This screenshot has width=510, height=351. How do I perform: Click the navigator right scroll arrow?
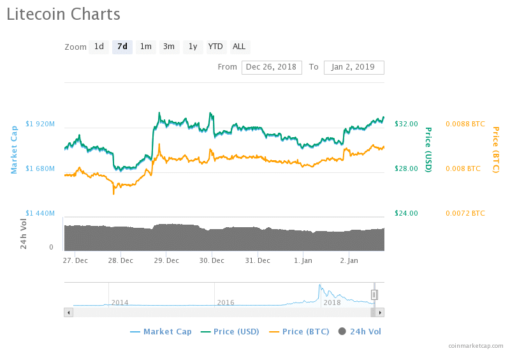[x=380, y=313]
